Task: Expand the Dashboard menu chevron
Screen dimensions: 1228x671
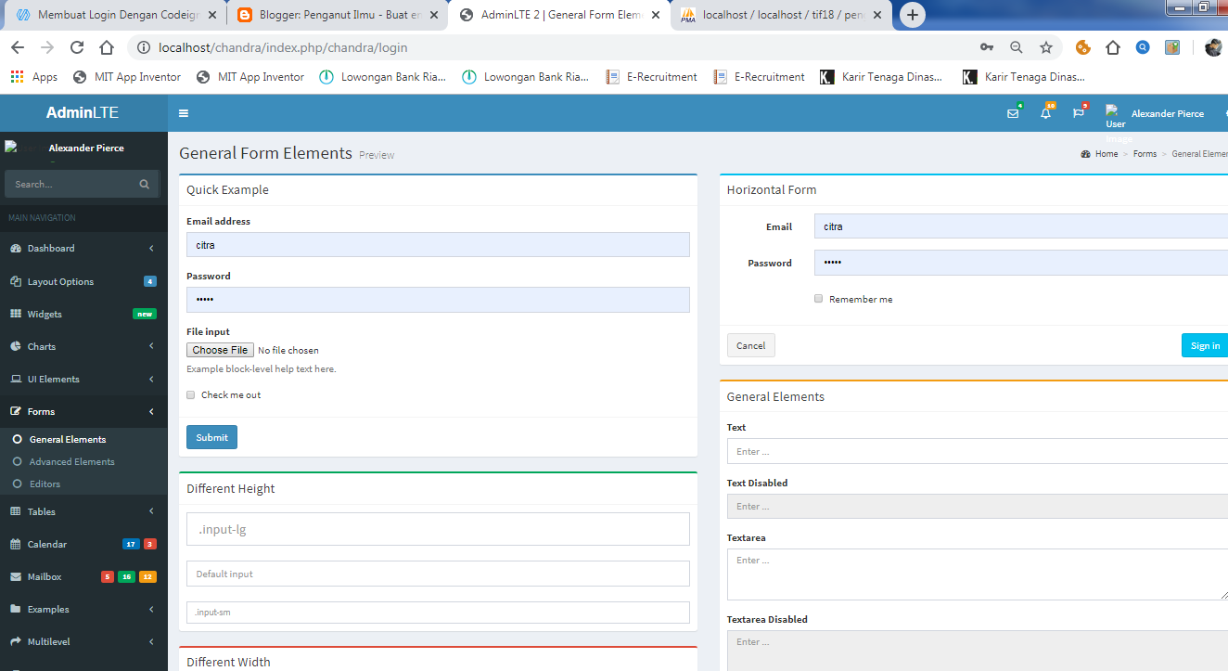Action: (151, 249)
